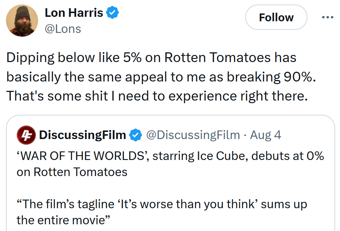Open the DiscussingFilm display name link
The width and height of the screenshot is (340, 231).
click(82, 135)
